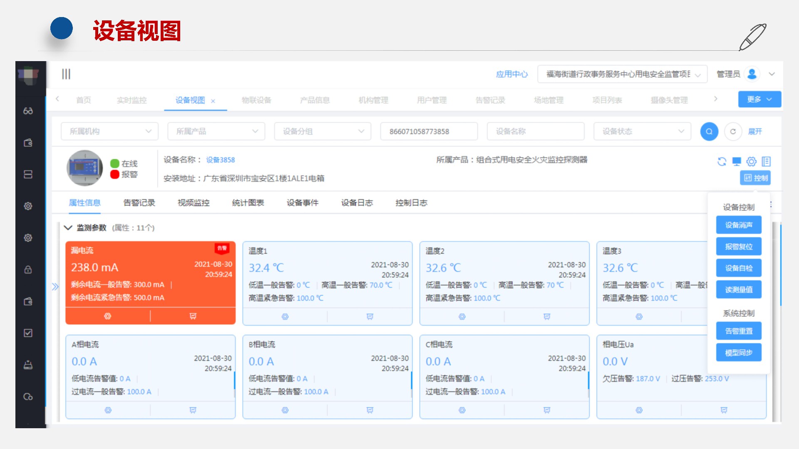Switch to the 统计图表 tab
This screenshot has width=799, height=449.
coord(248,203)
